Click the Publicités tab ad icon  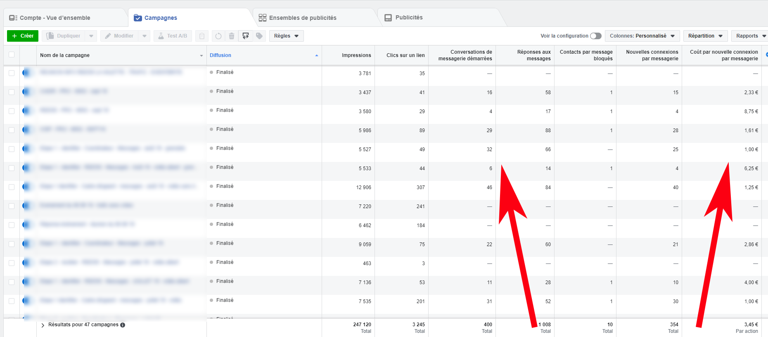click(x=388, y=18)
